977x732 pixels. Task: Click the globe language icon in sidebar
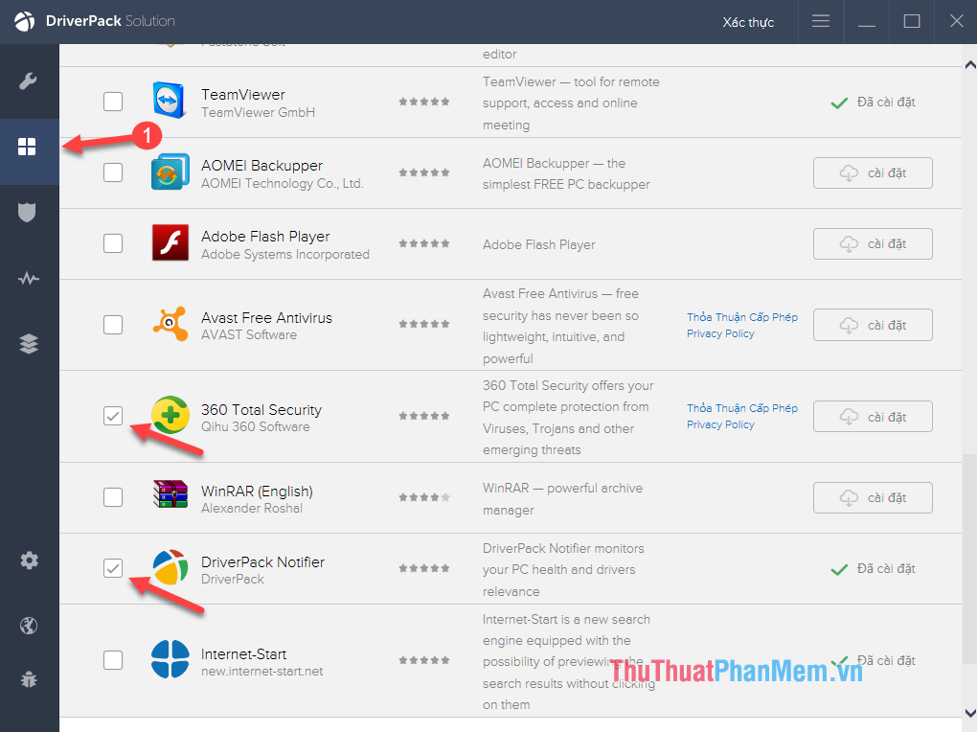29,625
